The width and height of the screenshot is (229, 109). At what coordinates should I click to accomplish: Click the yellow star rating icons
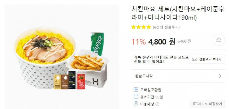(x=141, y=27)
